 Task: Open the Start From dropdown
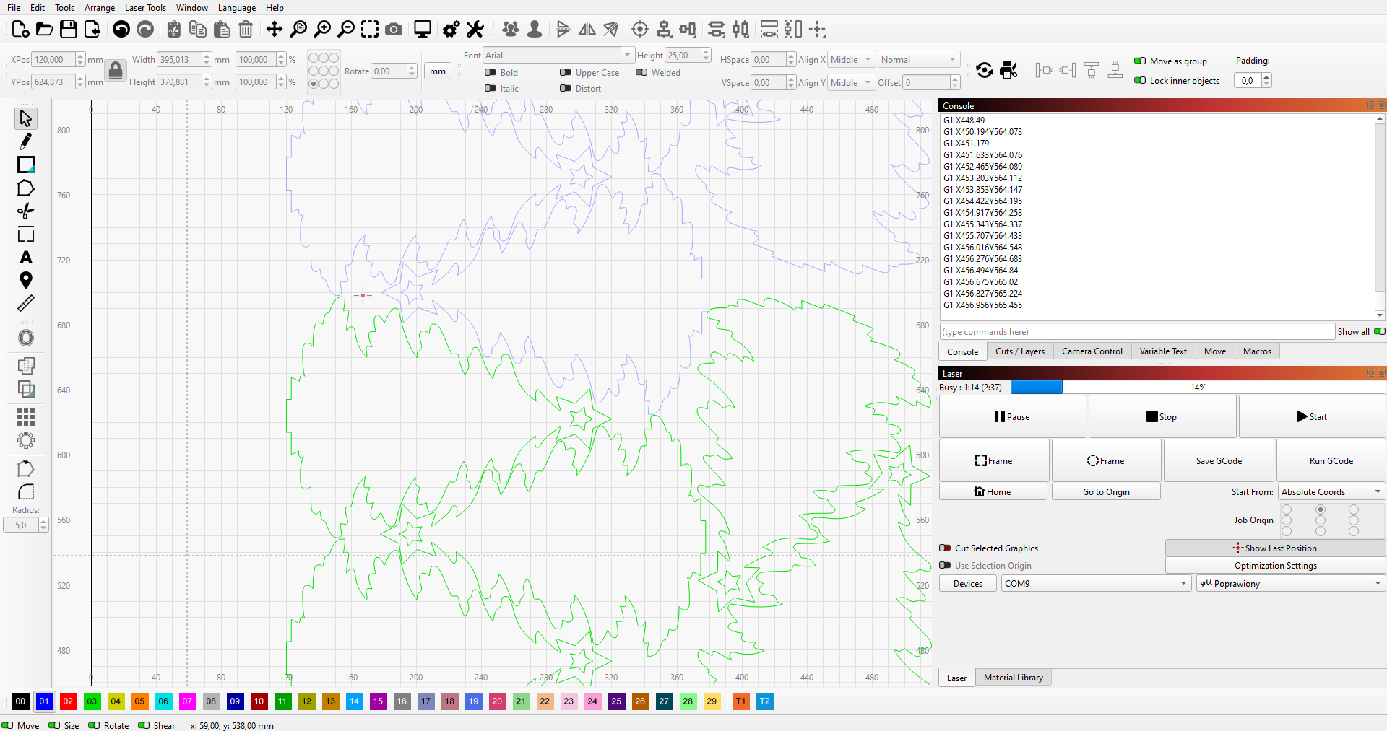(x=1331, y=492)
